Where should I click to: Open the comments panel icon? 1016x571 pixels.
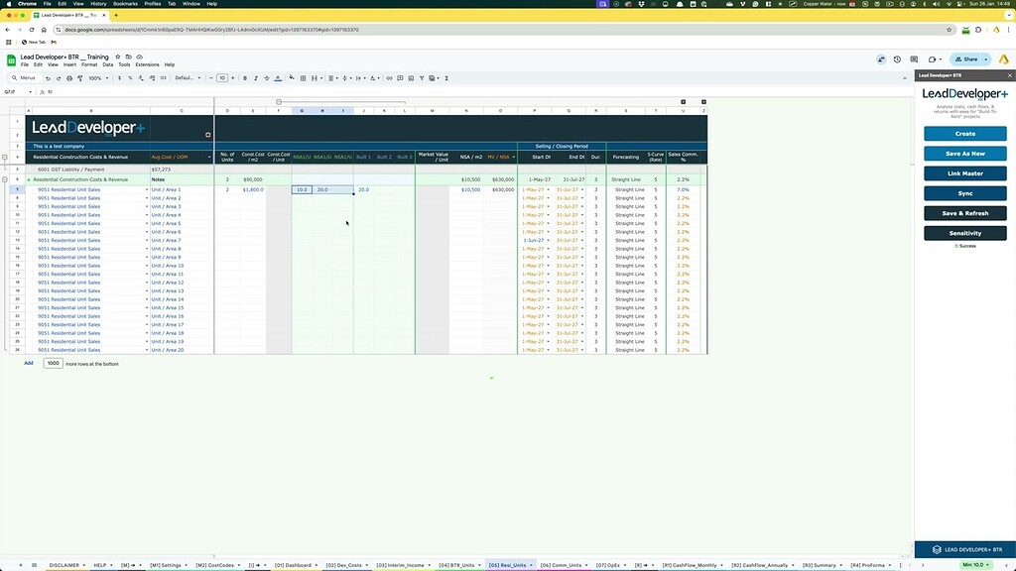(x=914, y=59)
